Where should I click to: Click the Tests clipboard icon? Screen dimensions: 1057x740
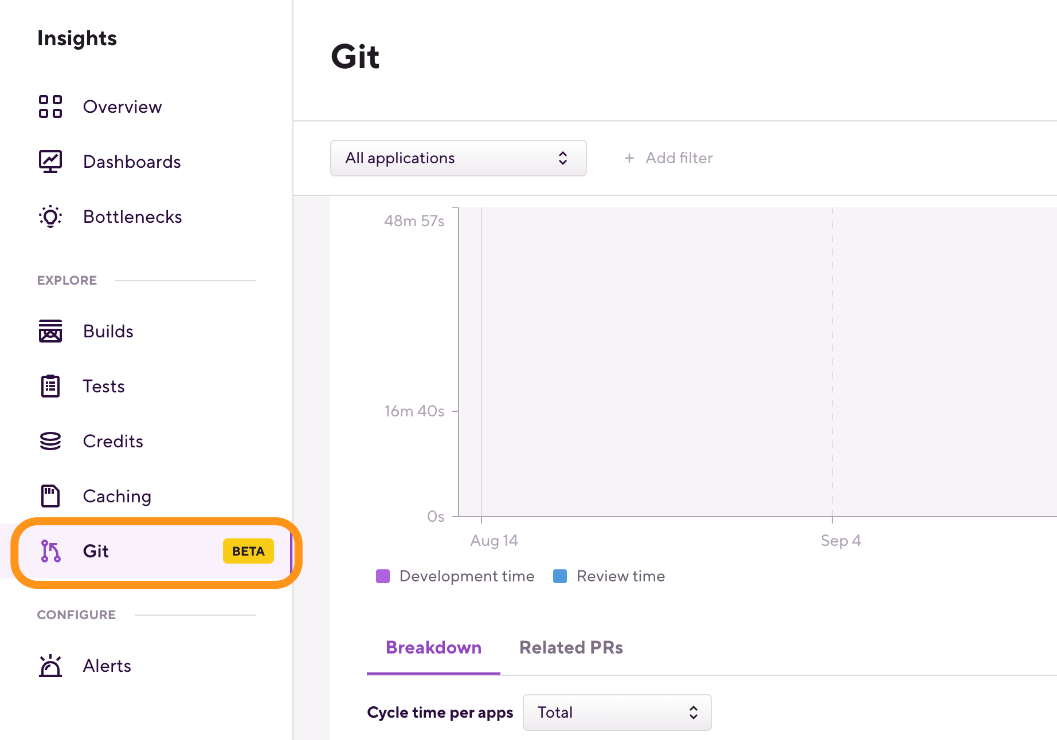pos(50,385)
